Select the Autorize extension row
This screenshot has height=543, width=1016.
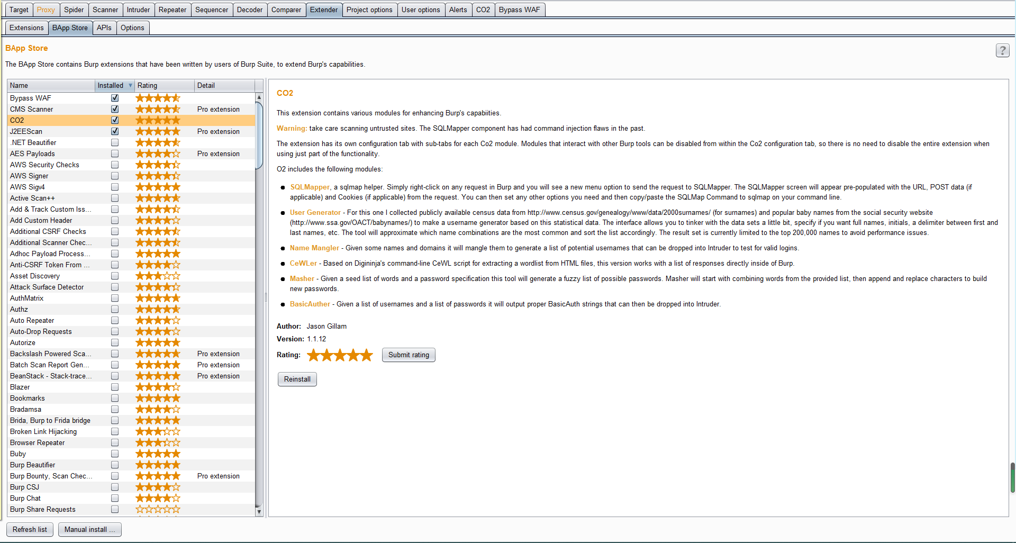(x=131, y=342)
